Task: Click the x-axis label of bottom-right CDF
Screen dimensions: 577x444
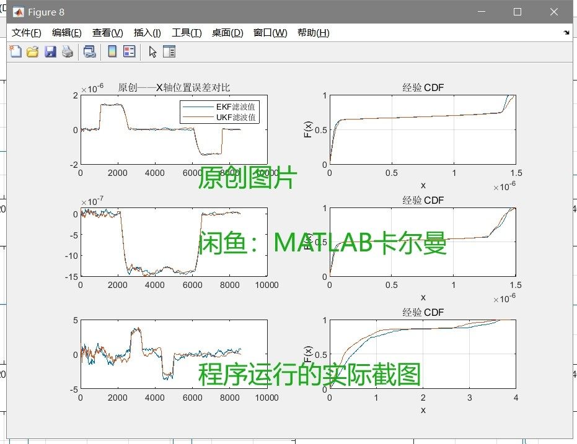Action: tap(423, 410)
